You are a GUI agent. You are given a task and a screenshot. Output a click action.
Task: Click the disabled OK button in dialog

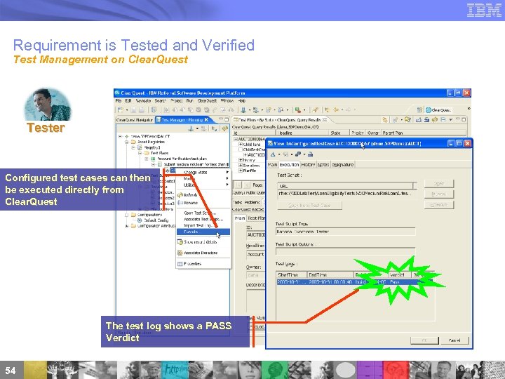[424, 340]
